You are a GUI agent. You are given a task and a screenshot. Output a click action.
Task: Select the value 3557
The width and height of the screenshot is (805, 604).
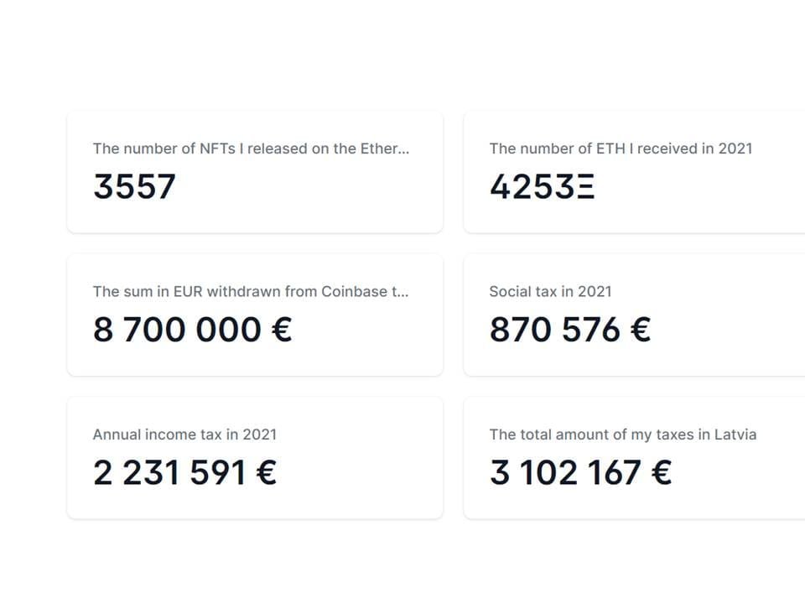[134, 186]
